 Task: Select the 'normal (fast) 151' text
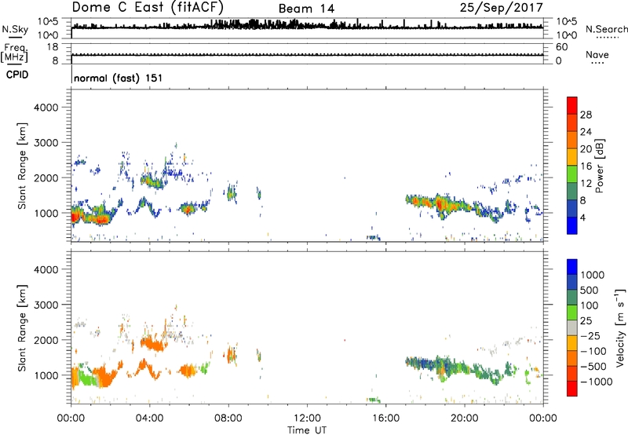coord(119,78)
